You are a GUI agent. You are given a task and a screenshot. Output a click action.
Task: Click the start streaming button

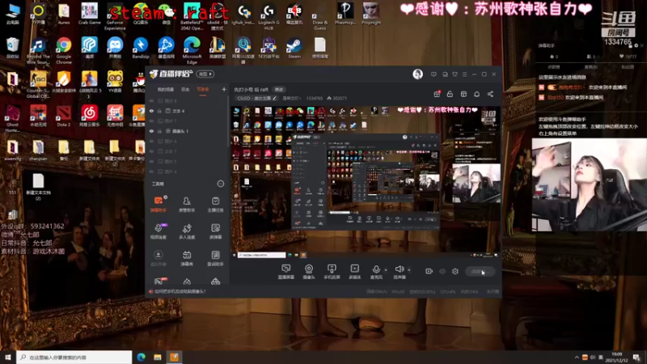[480, 271]
